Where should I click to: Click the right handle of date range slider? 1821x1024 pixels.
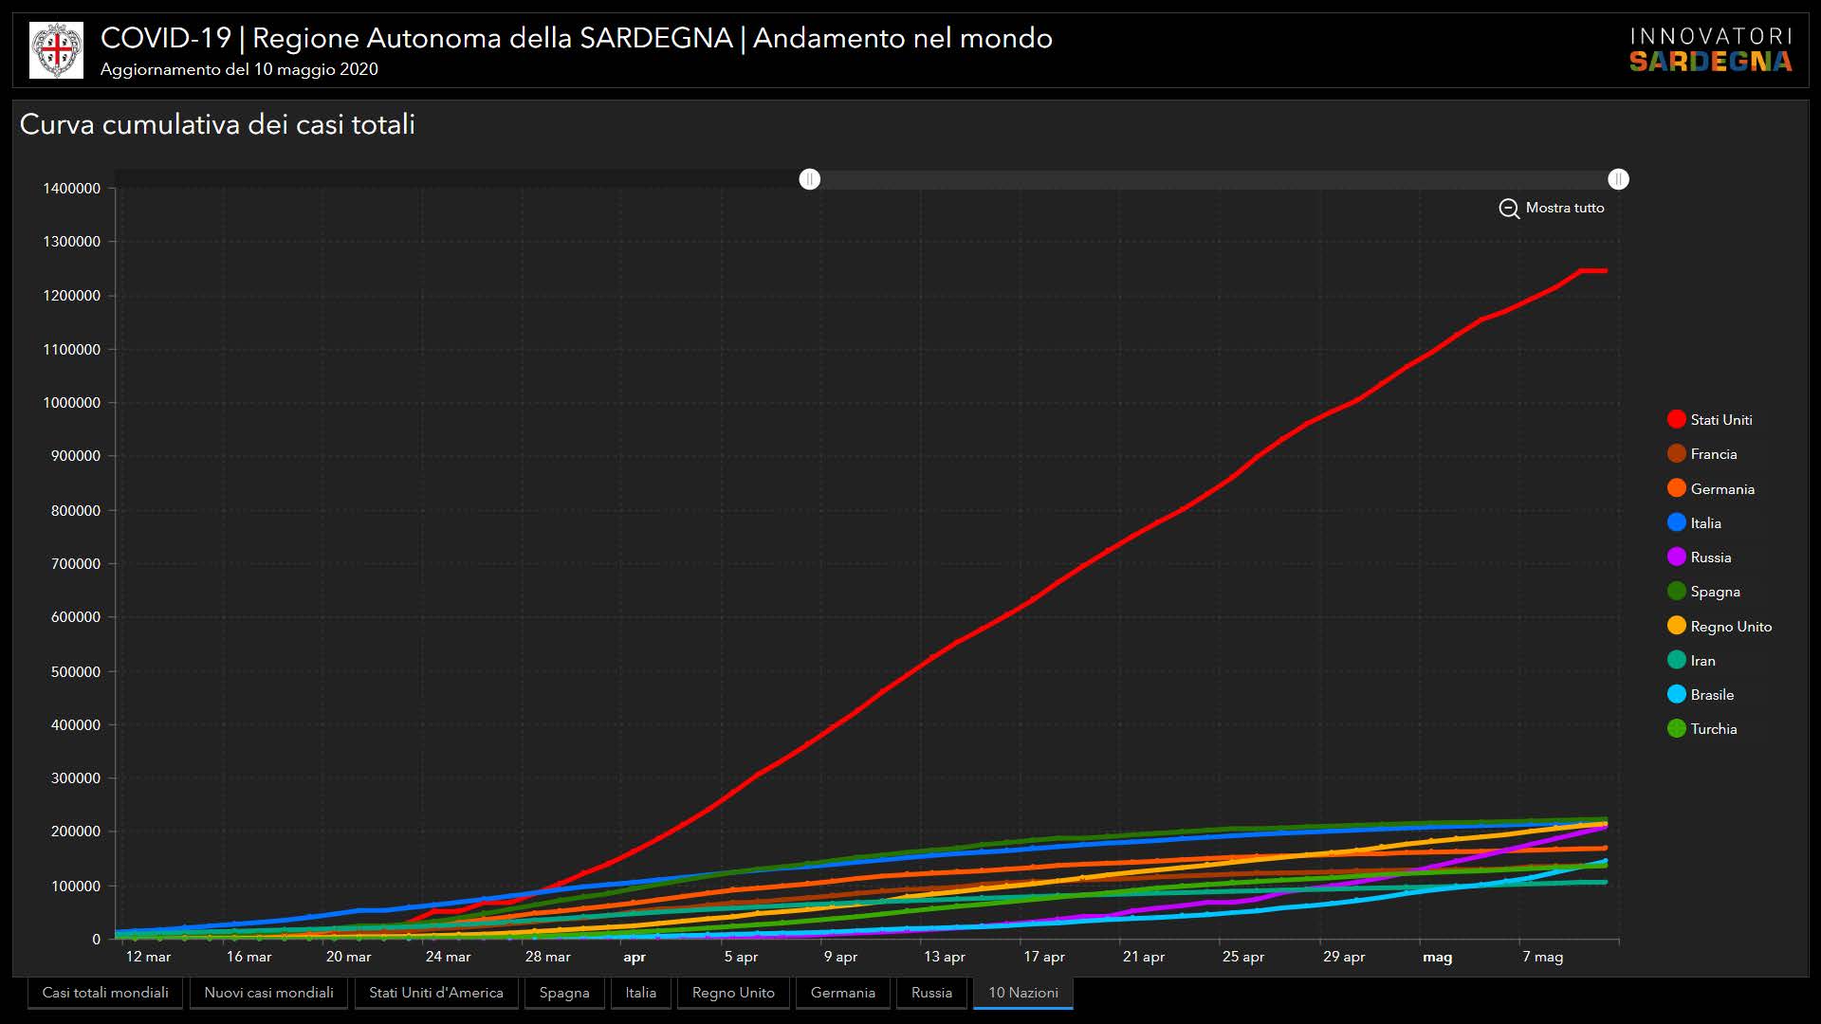1618,179
